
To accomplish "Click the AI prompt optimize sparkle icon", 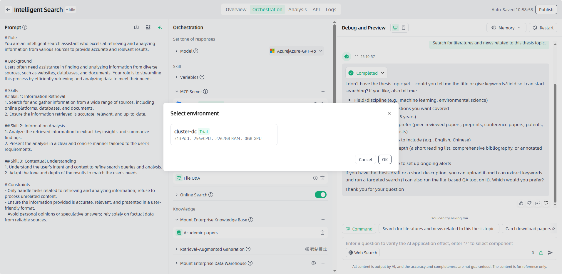I will point(160,28).
